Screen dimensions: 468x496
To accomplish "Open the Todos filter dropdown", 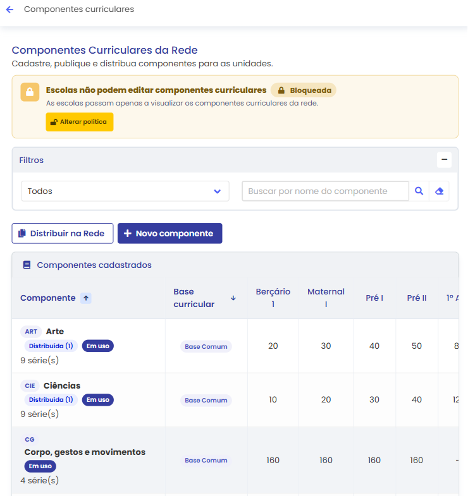I will (x=125, y=191).
